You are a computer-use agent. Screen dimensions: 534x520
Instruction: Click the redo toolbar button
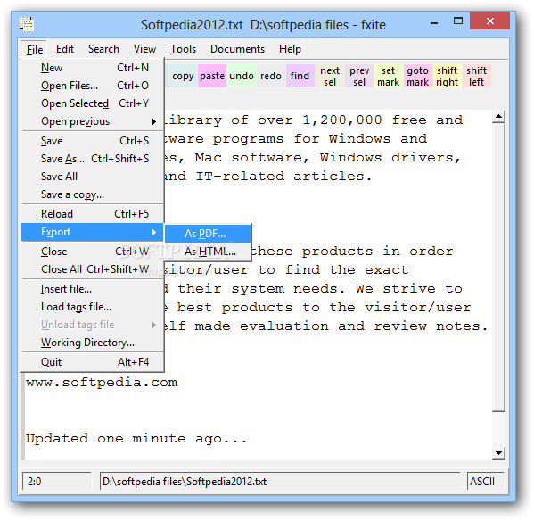point(271,76)
